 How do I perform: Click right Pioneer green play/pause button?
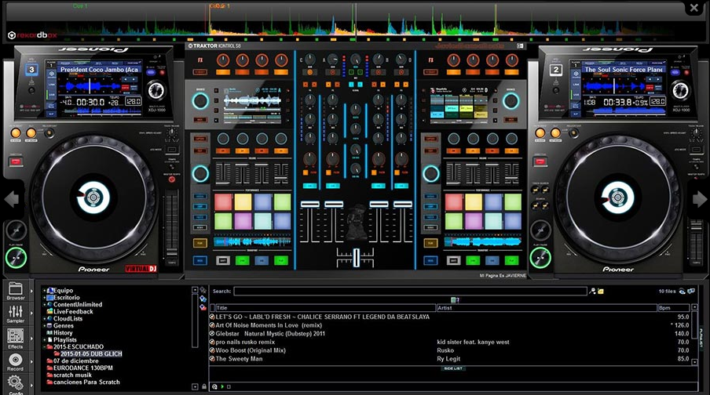click(540, 258)
